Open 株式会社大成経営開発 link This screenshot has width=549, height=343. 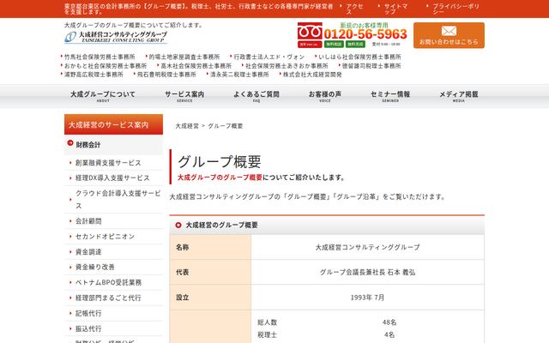point(312,75)
